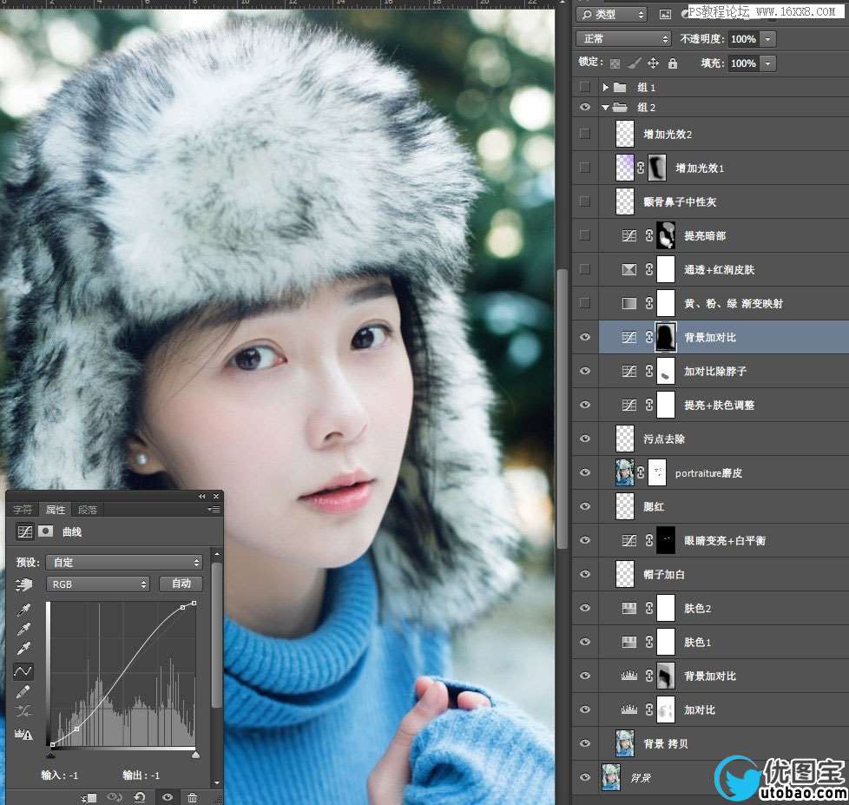The width and height of the screenshot is (849, 805).
Task: Switch to the 段落 tab
Action: click(x=88, y=510)
